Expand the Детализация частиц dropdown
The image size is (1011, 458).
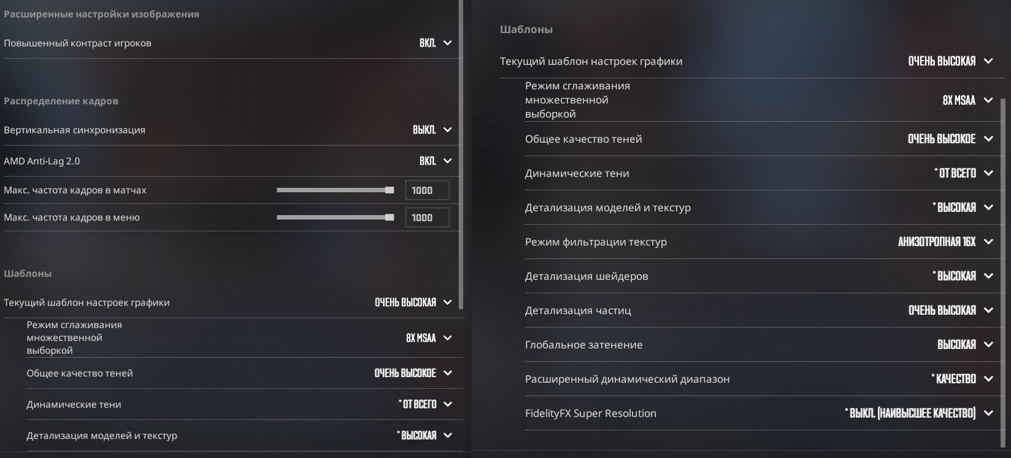click(x=950, y=310)
